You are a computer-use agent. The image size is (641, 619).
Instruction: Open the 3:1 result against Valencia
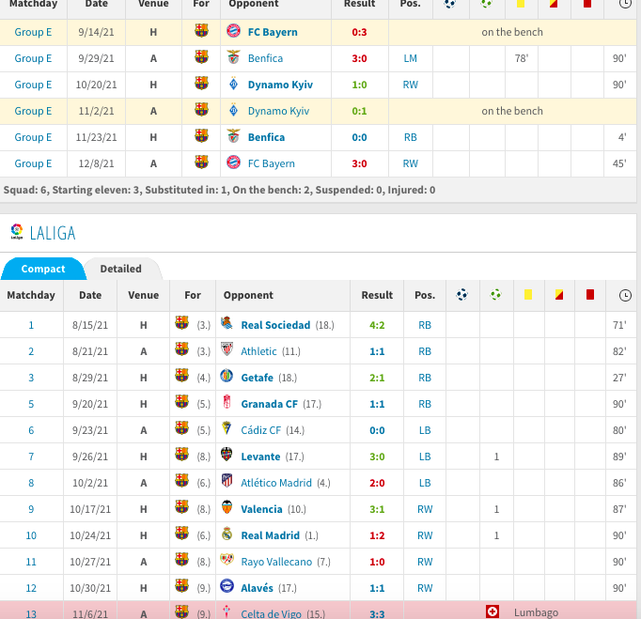click(377, 509)
